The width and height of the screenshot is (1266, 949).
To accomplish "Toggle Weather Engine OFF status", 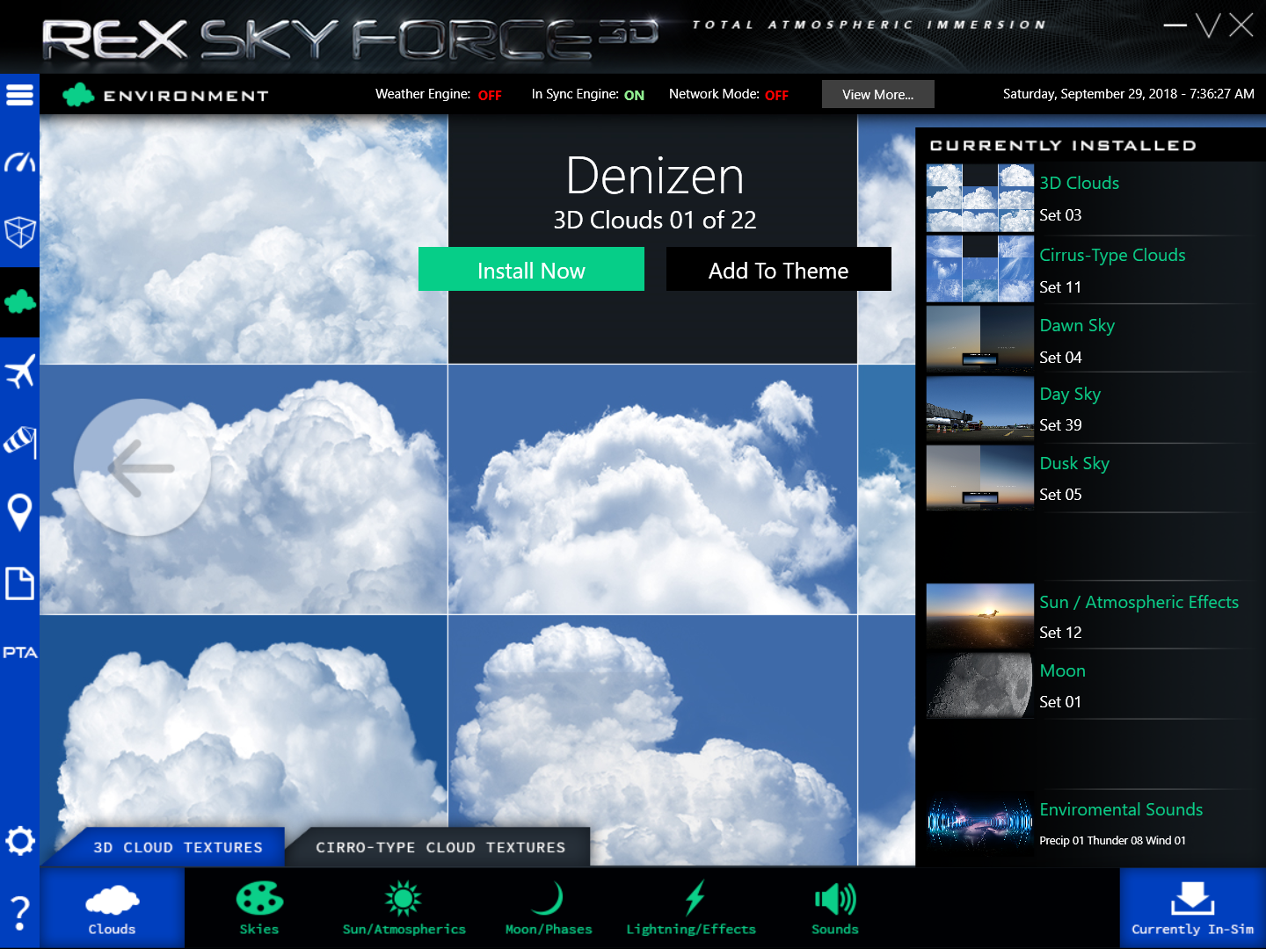I will [490, 95].
